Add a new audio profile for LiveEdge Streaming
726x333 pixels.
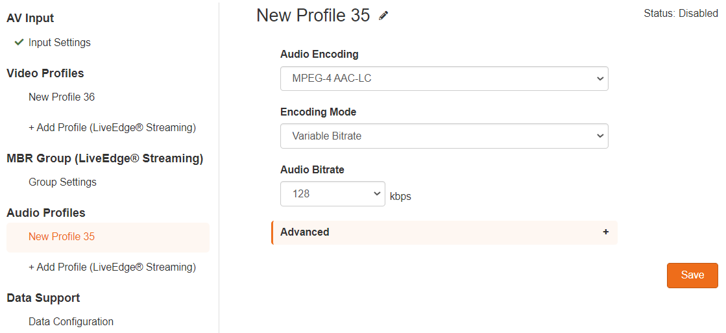112,267
